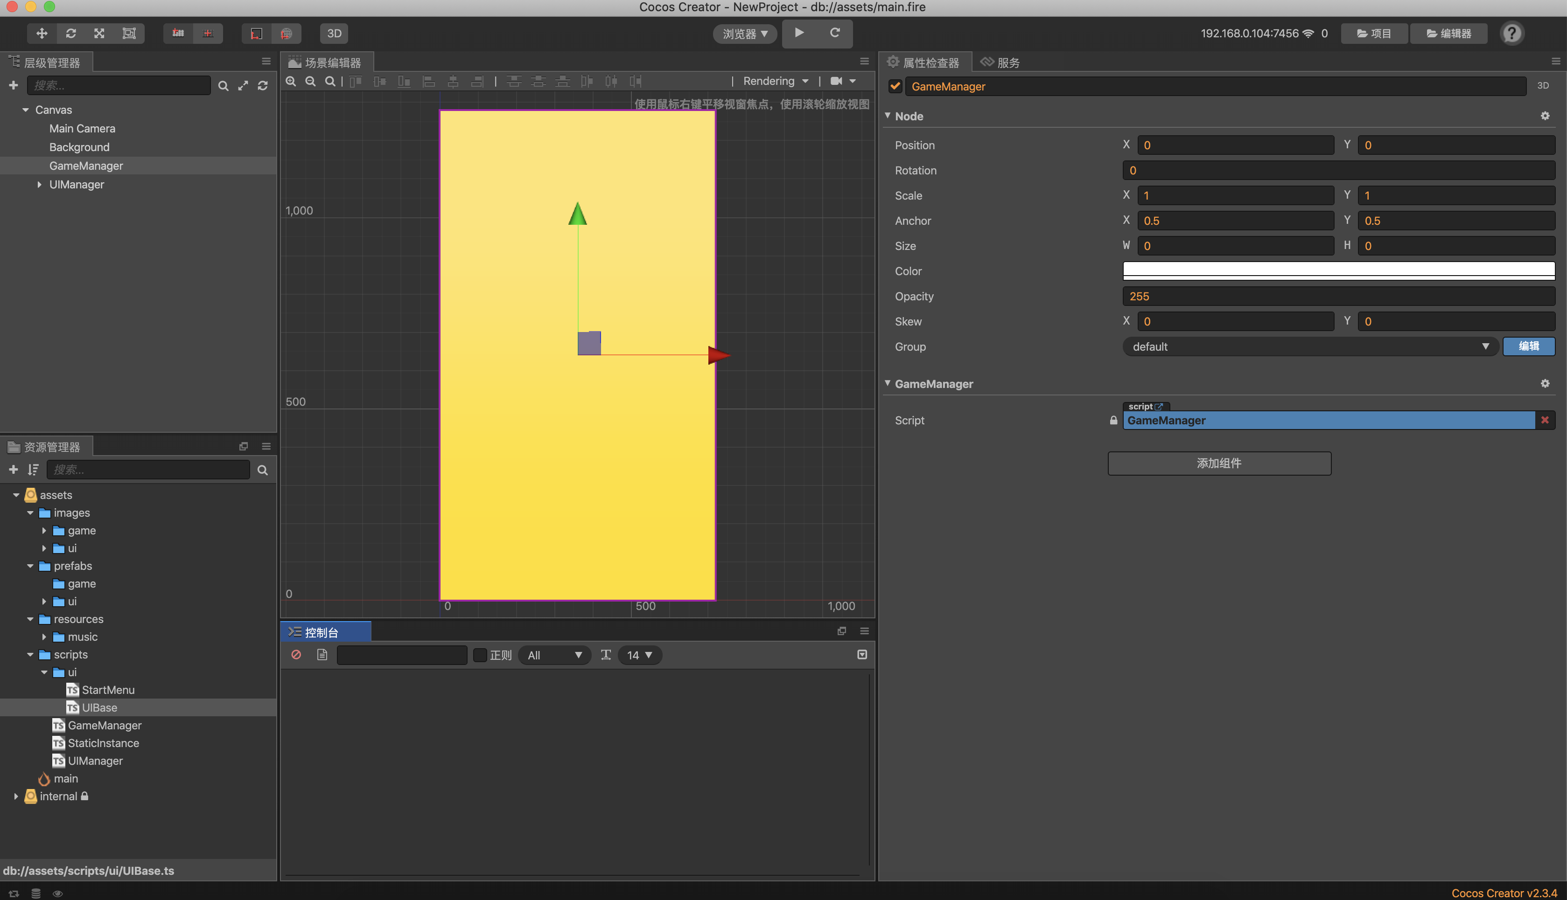Click the Opacity value field
This screenshot has width=1567, height=900.
click(1338, 297)
